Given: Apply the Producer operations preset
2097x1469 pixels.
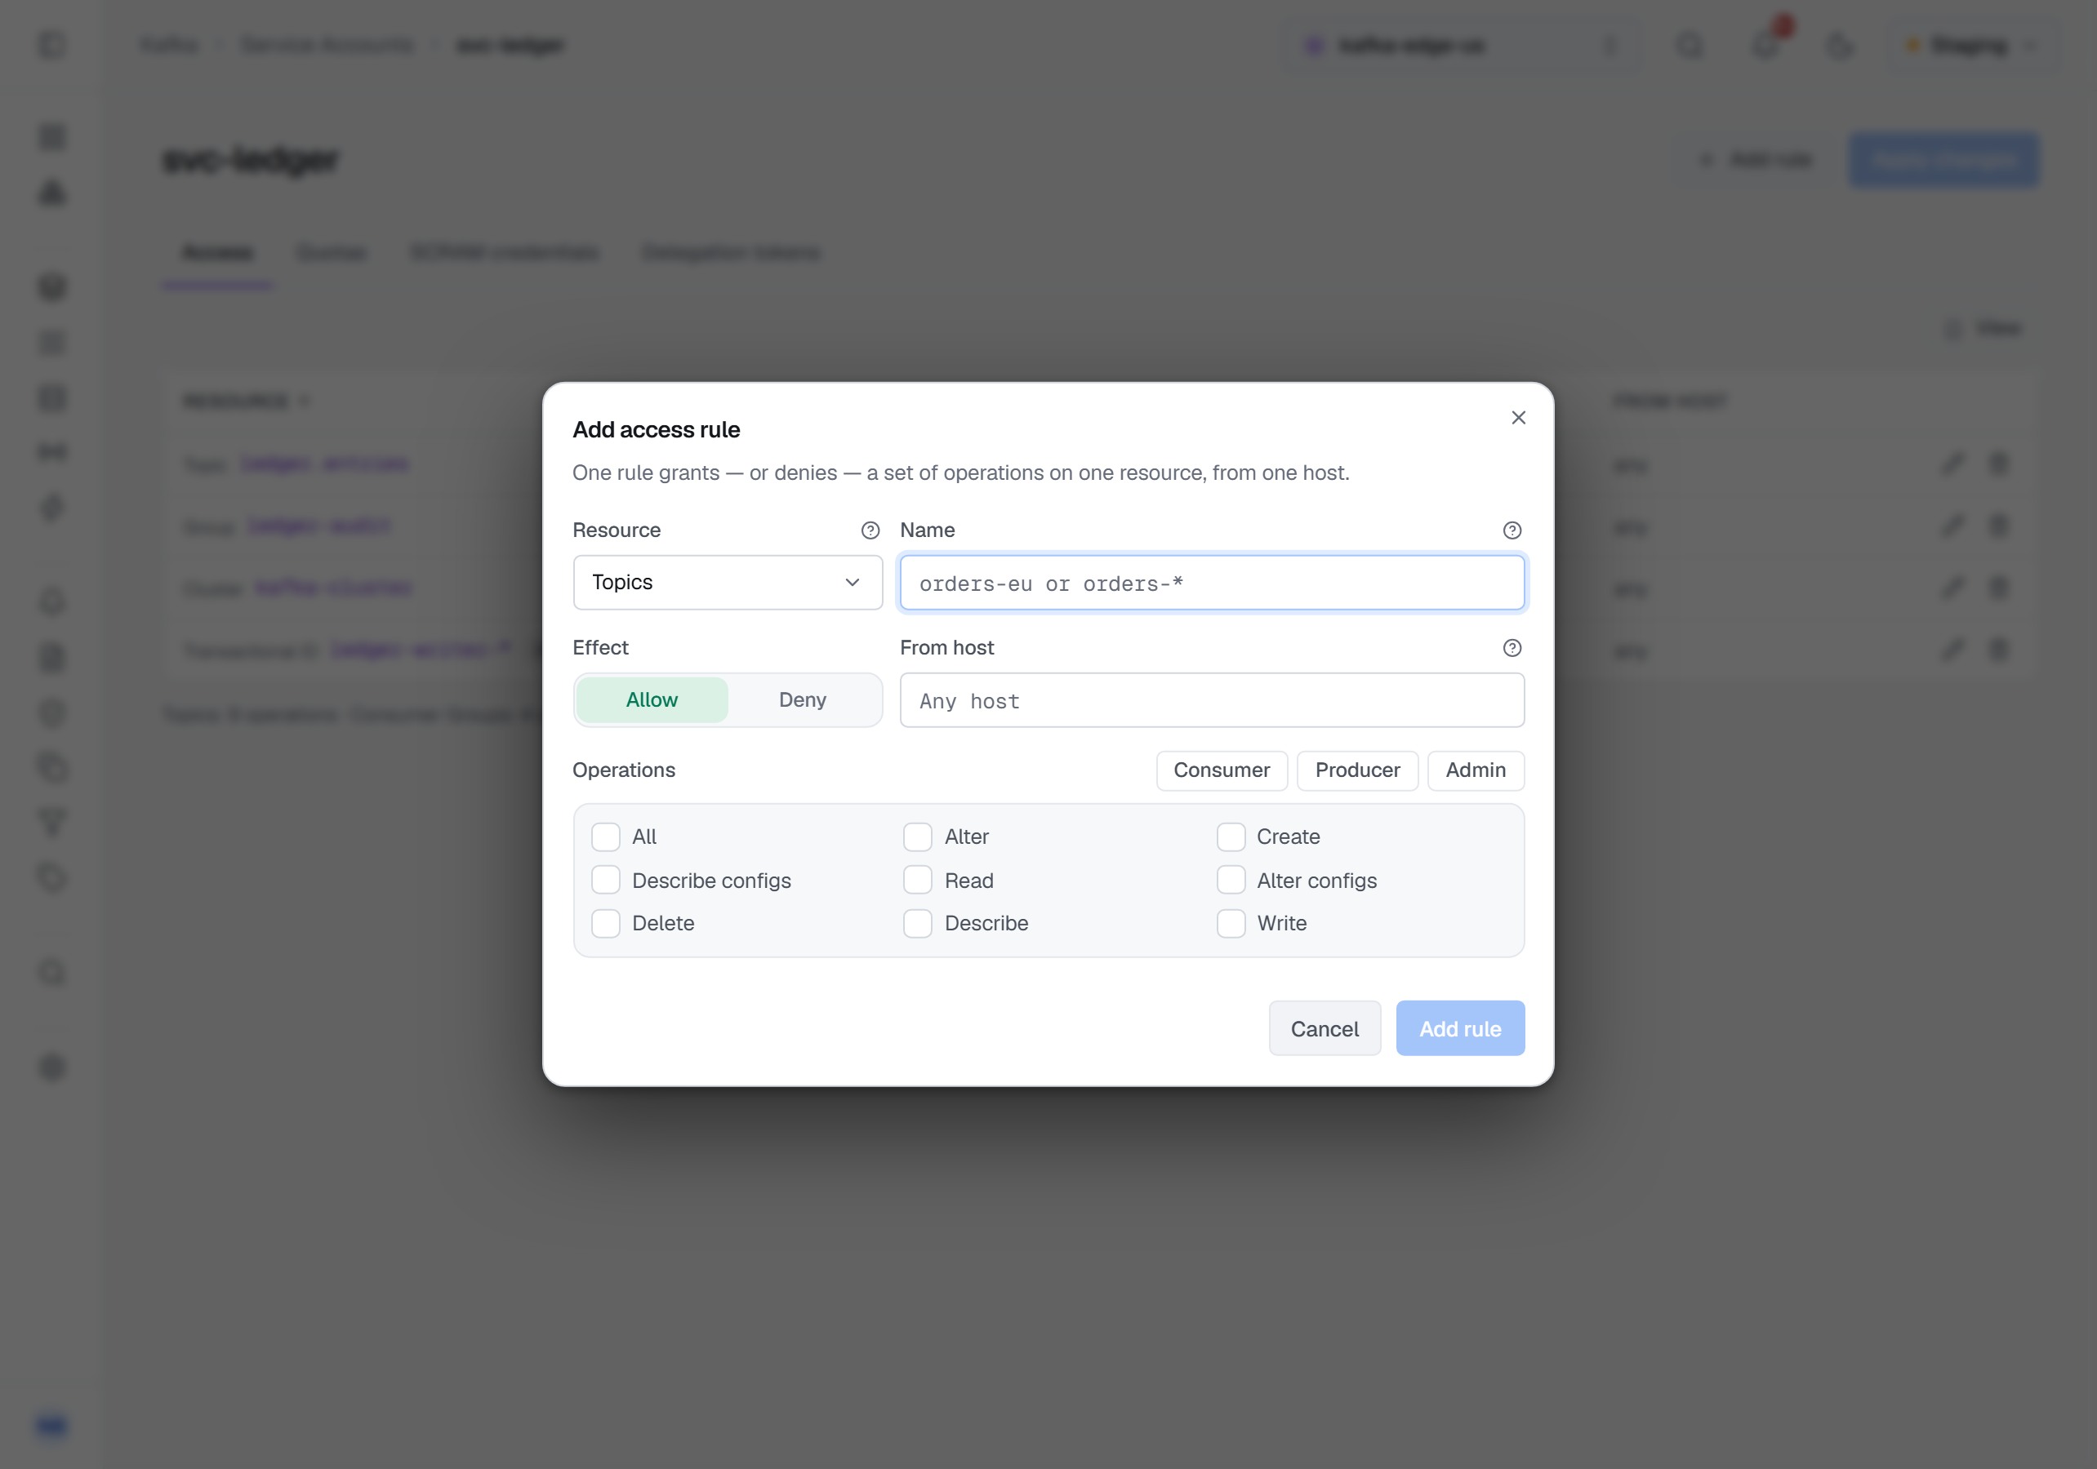Looking at the screenshot, I should coord(1357,770).
